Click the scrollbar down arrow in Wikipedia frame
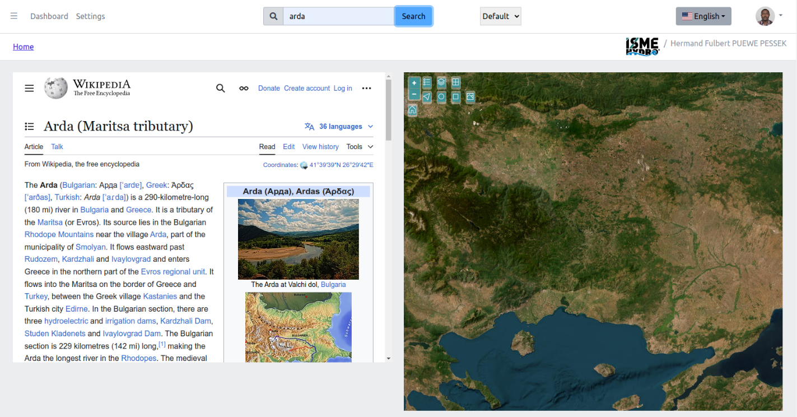Screen dimensions: 797x417 click(388, 359)
